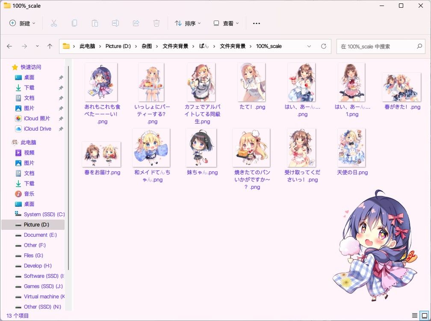Image resolution: width=431 pixels, height=321 pixels.
Task: Switch to large thumbnails view icon
Action: click(x=425, y=315)
